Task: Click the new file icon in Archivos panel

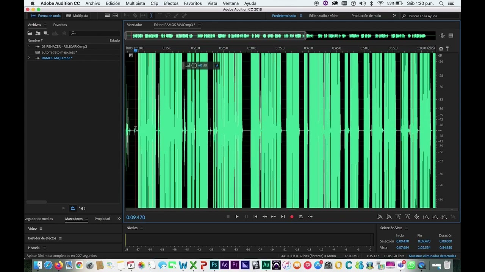Action: 46,33
